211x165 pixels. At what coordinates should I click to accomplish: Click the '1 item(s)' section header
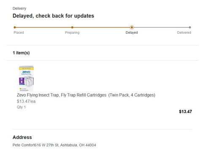(21, 53)
